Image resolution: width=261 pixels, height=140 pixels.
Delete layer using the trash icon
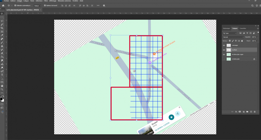coord(255,112)
